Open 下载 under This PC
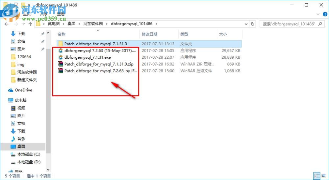 click(x=21, y=131)
